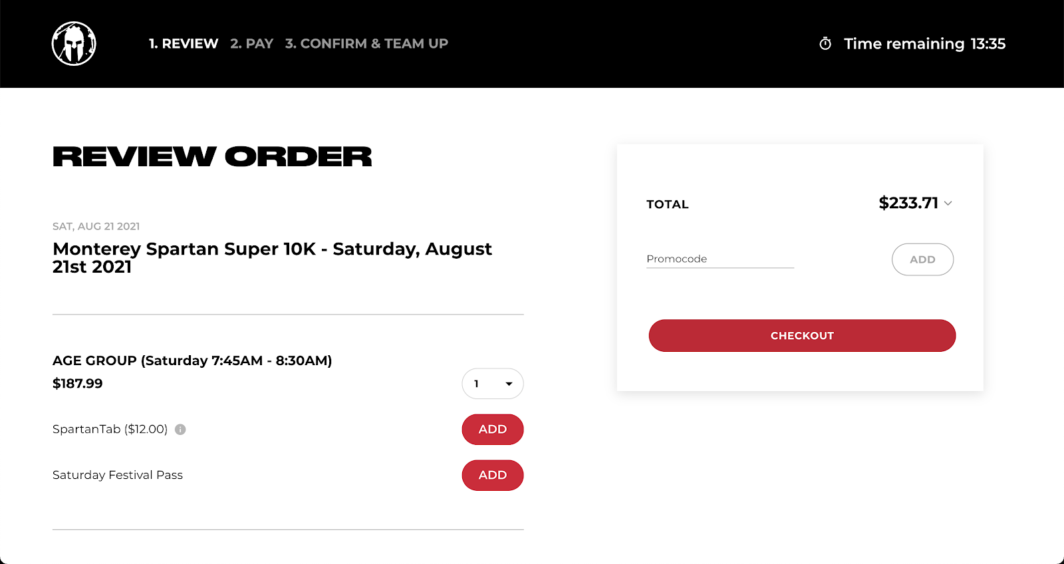Switch to the 2. Pay step

pos(251,44)
